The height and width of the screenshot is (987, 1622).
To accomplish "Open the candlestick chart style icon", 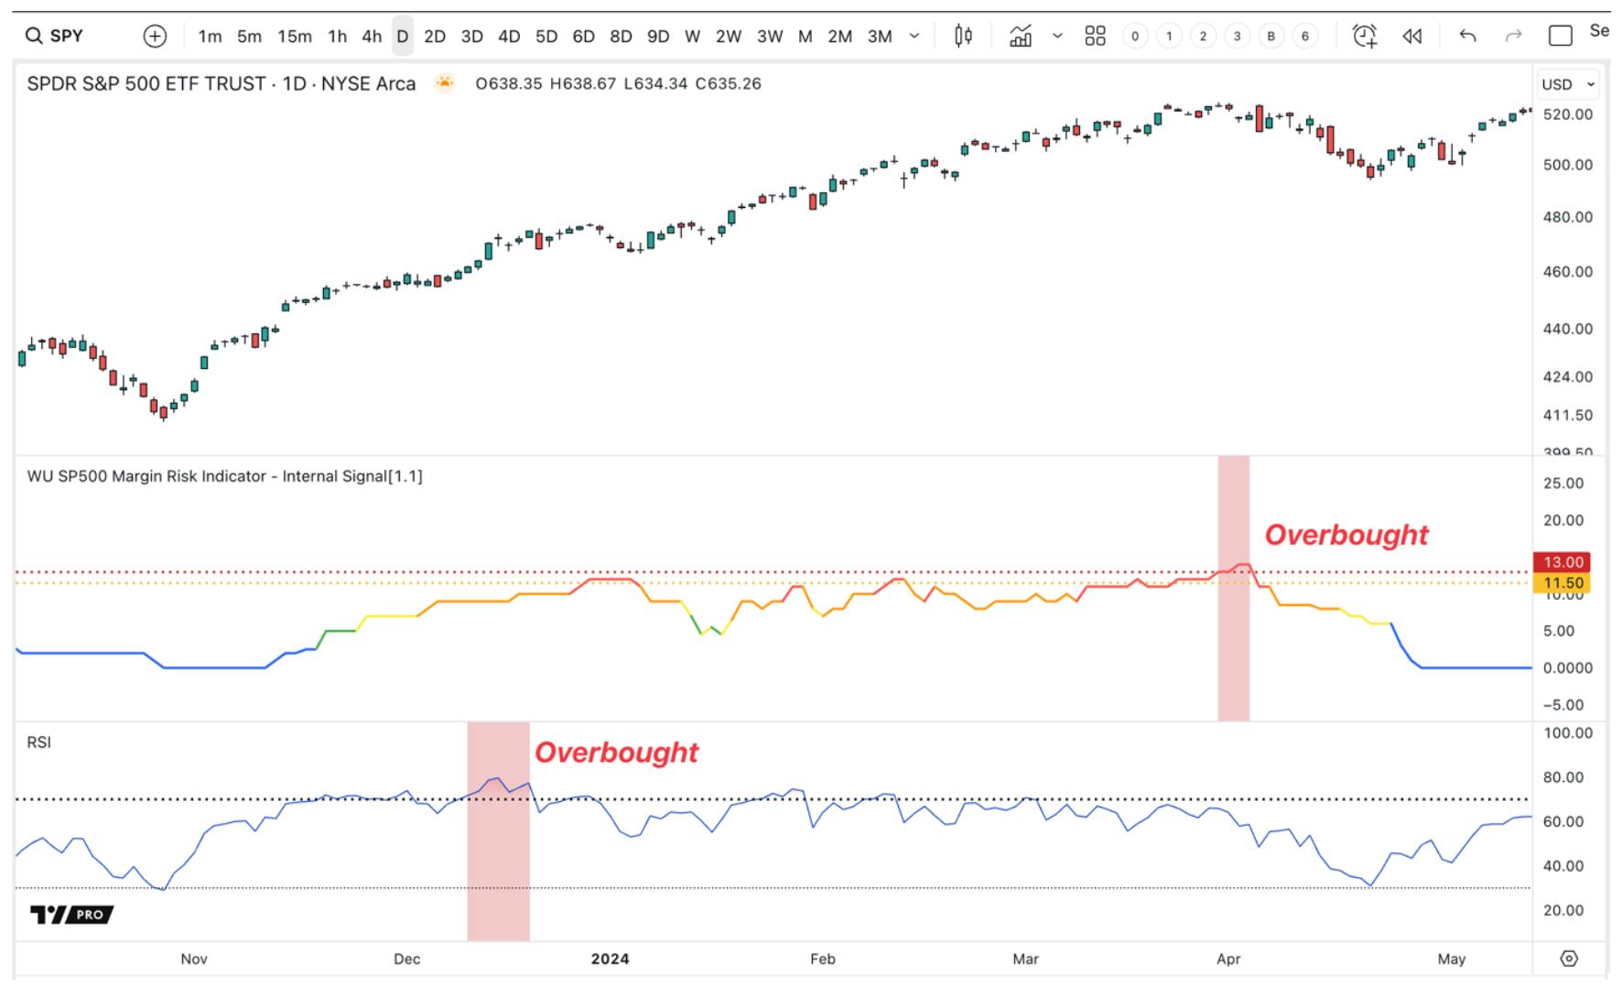I will coord(963,36).
